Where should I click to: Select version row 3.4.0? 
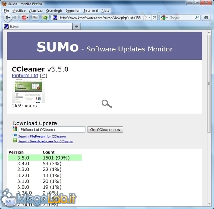[x=23, y=164]
